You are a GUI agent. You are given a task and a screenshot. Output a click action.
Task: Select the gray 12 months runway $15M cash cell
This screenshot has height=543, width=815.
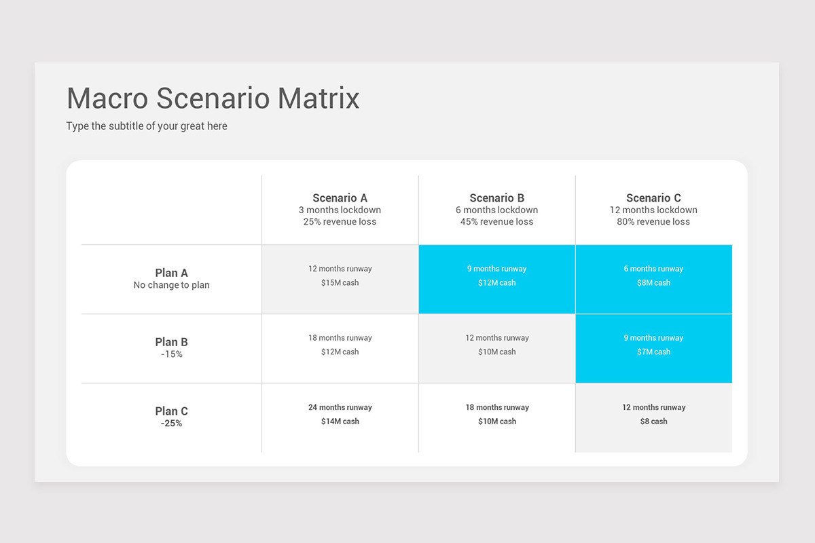tap(340, 279)
